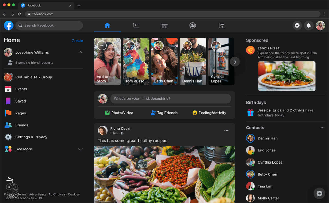Open Fiona Ozeri's post options menu
This screenshot has height=203, width=329.
point(226,130)
